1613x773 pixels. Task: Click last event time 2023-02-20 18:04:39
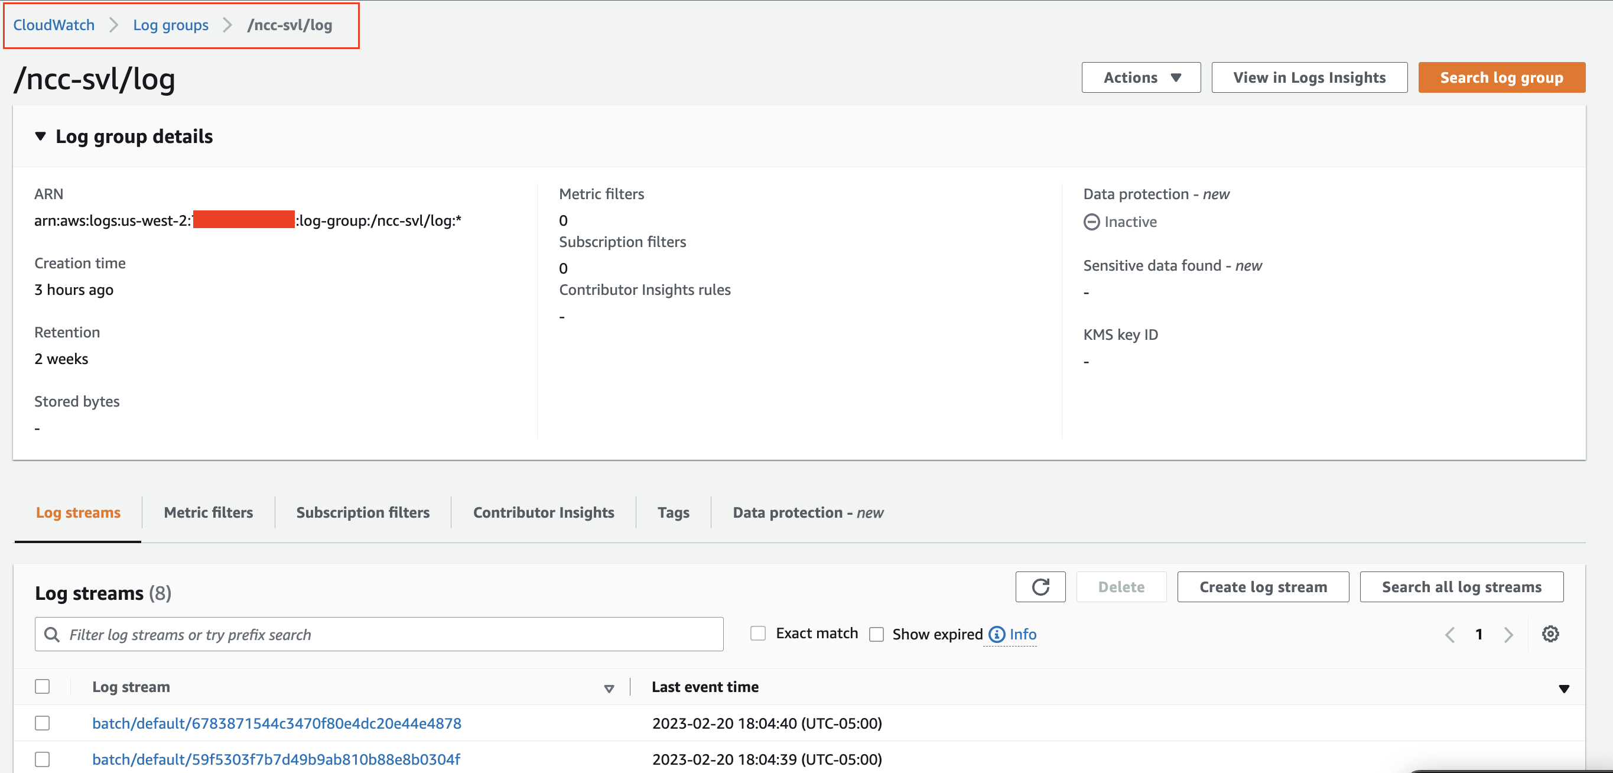point(767,759)
